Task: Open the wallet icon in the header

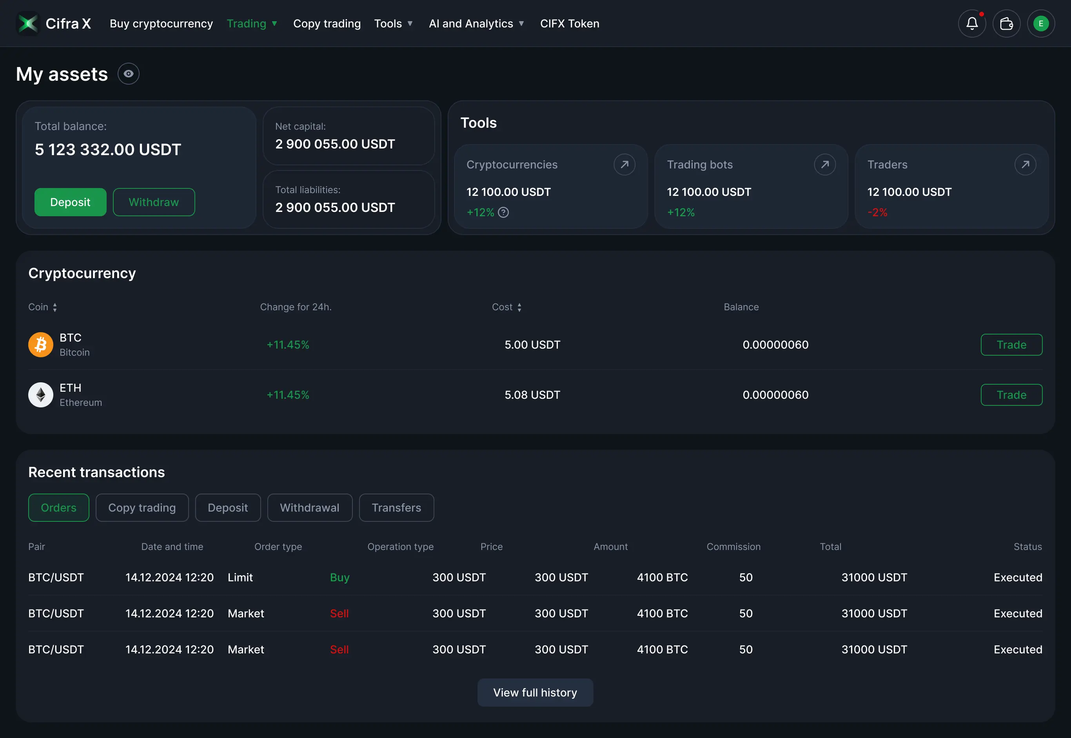Action: point(1006,23)
